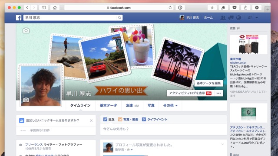Click the 今どんな気持ち？ status field

tap(163, 129)
